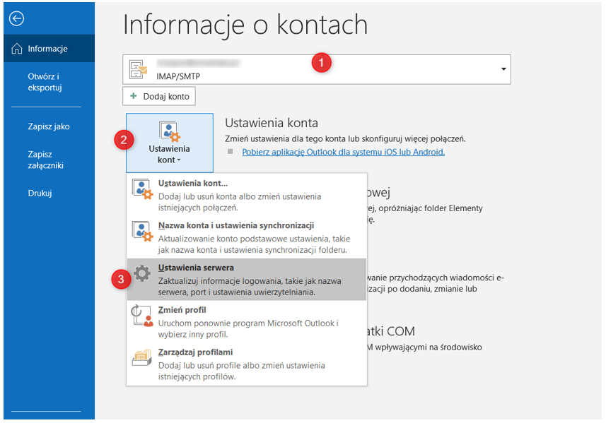Image resolution: width=606 pixels, height=423 pixels.
Task: Click the back arrow icon
Action: pos(16,19)
